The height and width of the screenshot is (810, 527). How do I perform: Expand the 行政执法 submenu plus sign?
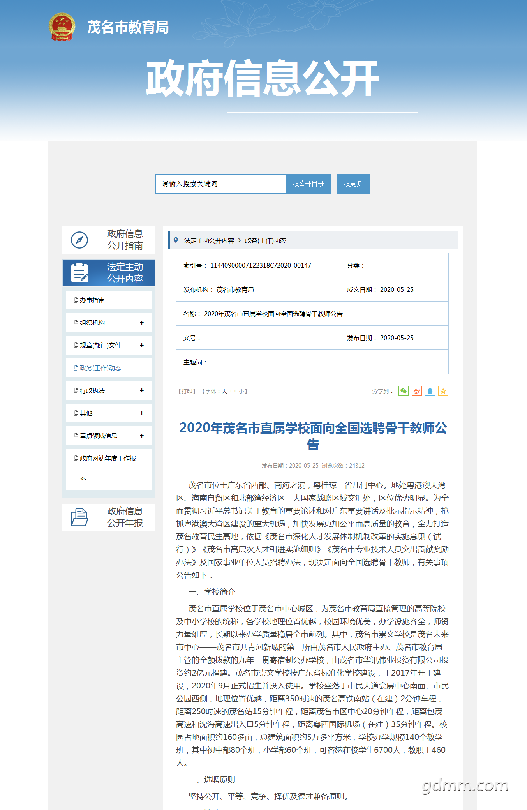(142, 390)
